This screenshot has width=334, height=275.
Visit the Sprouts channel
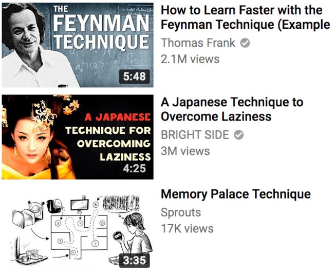[x=181, y=212]
